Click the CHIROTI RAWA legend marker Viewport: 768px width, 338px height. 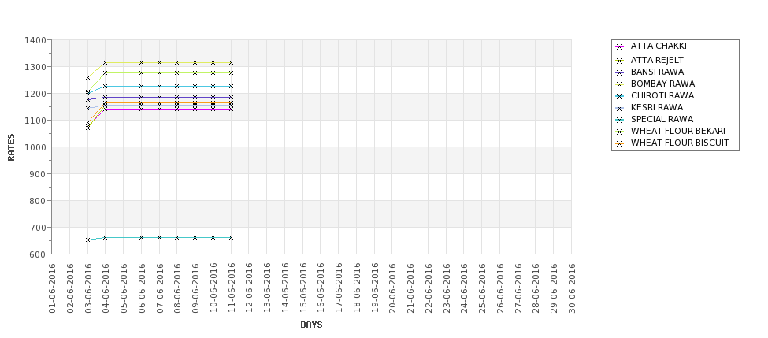[620, 96]
